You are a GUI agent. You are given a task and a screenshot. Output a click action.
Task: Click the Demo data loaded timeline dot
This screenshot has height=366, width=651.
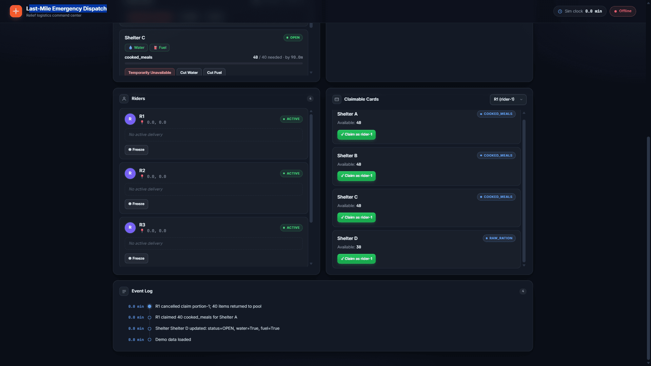coord(150,340)
